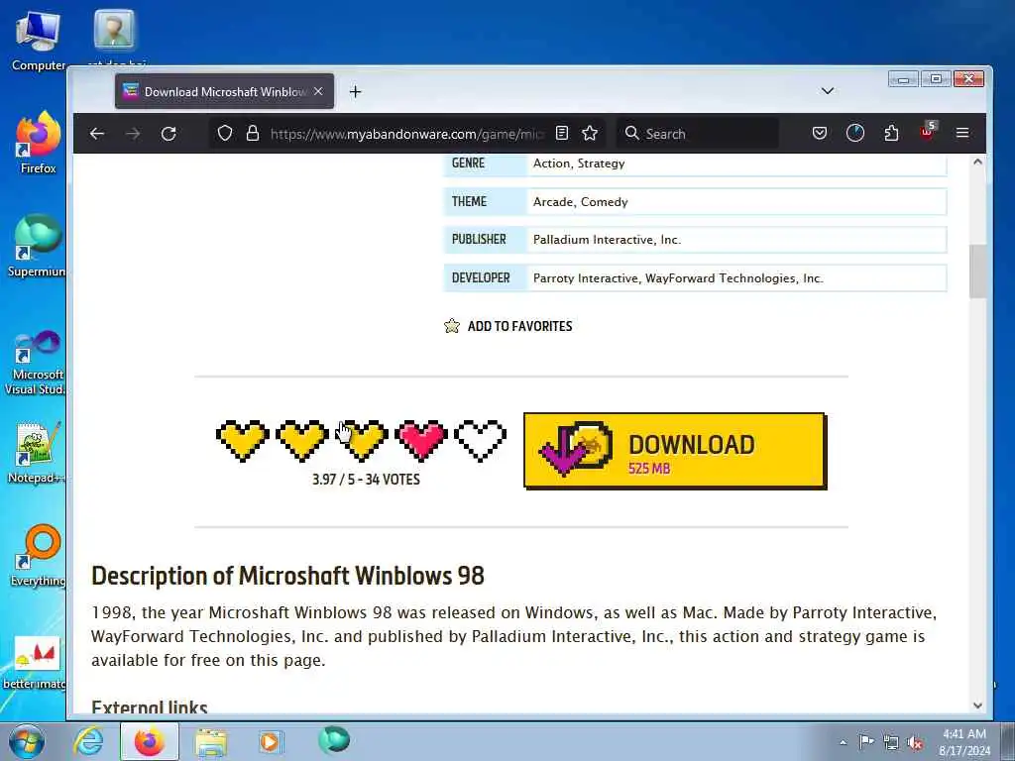Open Supermium icon on taskbar

334,740
